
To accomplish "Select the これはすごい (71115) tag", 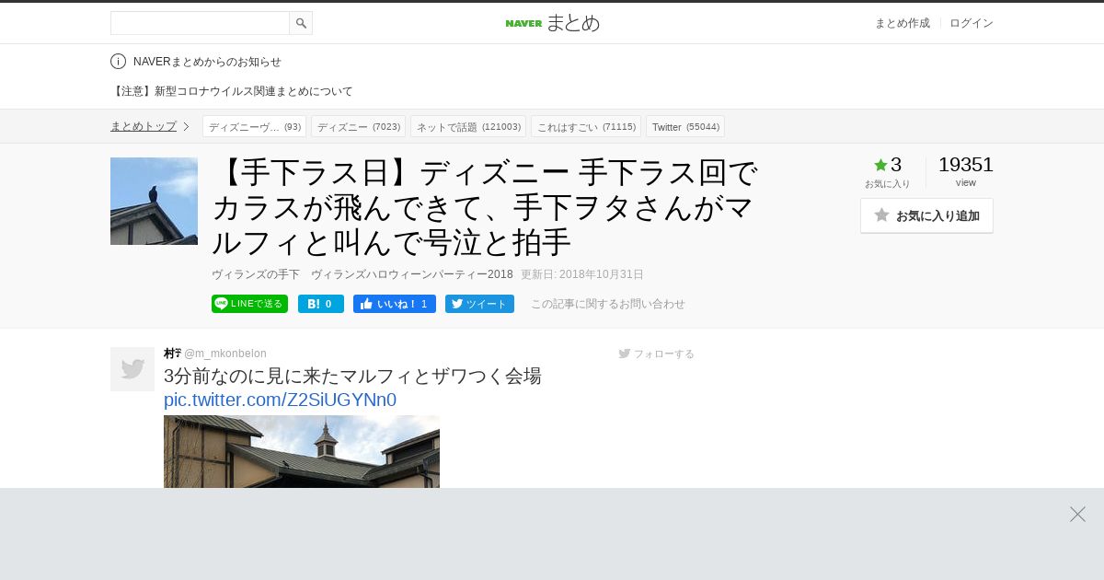I will 586,126.
